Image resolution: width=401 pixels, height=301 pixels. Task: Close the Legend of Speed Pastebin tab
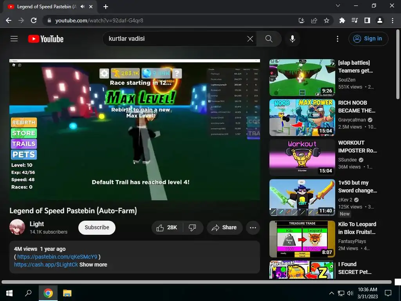tap(91, 7)
